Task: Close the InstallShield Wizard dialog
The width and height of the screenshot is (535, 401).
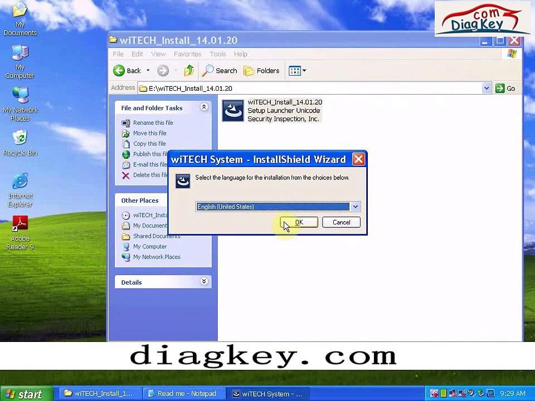Action: pos(358,159)
